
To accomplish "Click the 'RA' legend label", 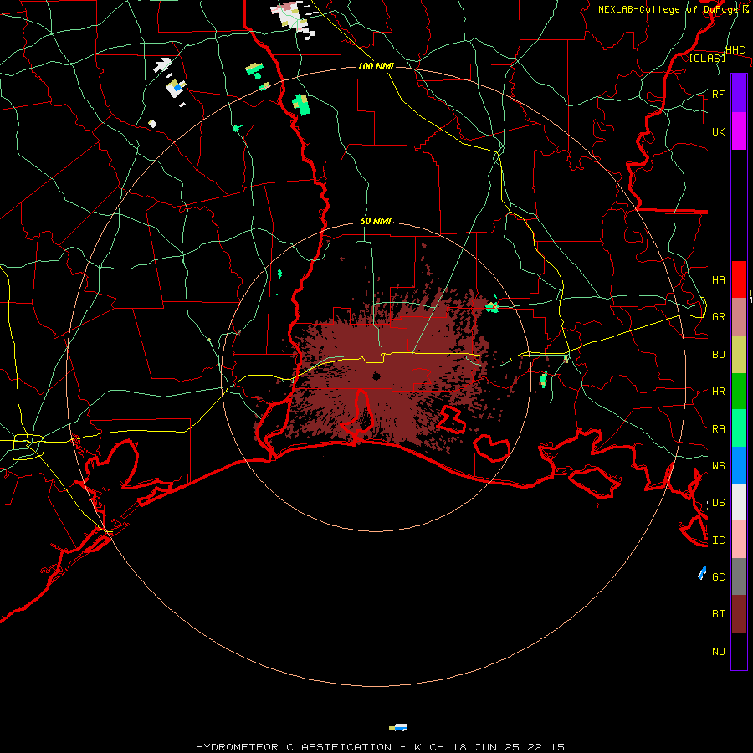I will [x=718, y=429].
